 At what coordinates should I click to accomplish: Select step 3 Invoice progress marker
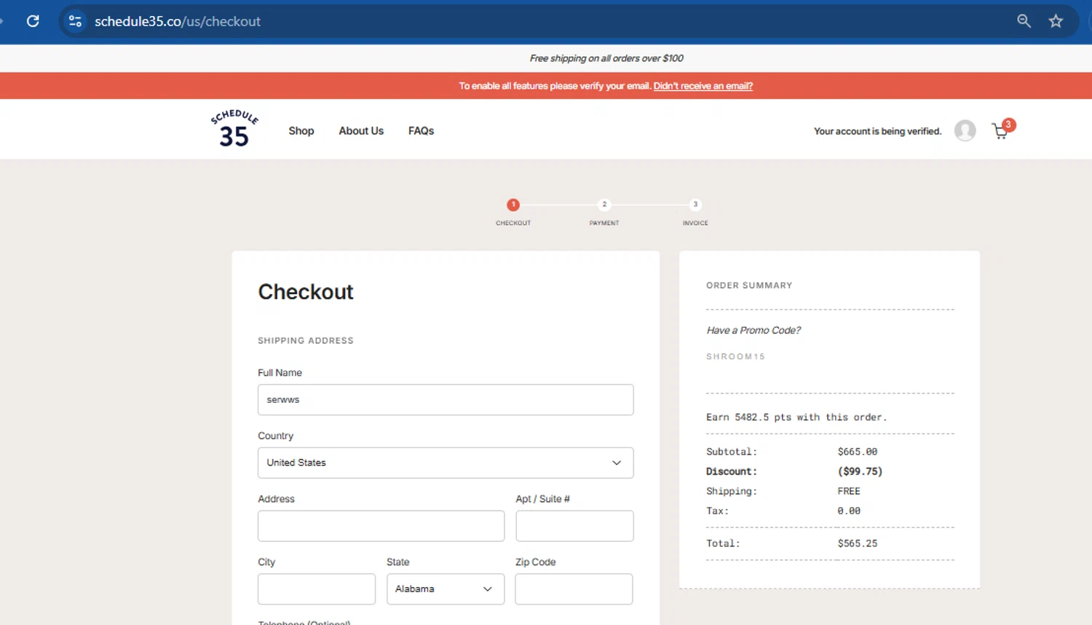(x=695, y=205)
